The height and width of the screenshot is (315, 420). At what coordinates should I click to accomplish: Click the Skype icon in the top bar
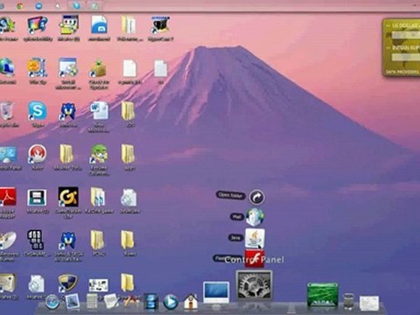[76, 5]
